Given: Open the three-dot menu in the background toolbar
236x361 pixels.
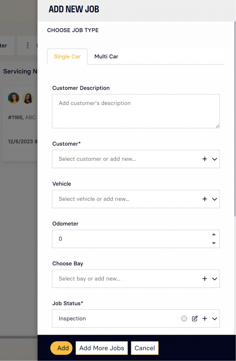Looking at the screenshot, I should click(x=27, y=45).
